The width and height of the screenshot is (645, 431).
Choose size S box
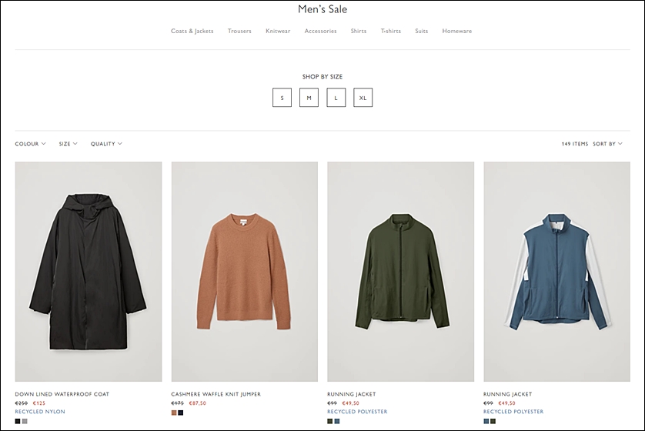tap(282, 98)
